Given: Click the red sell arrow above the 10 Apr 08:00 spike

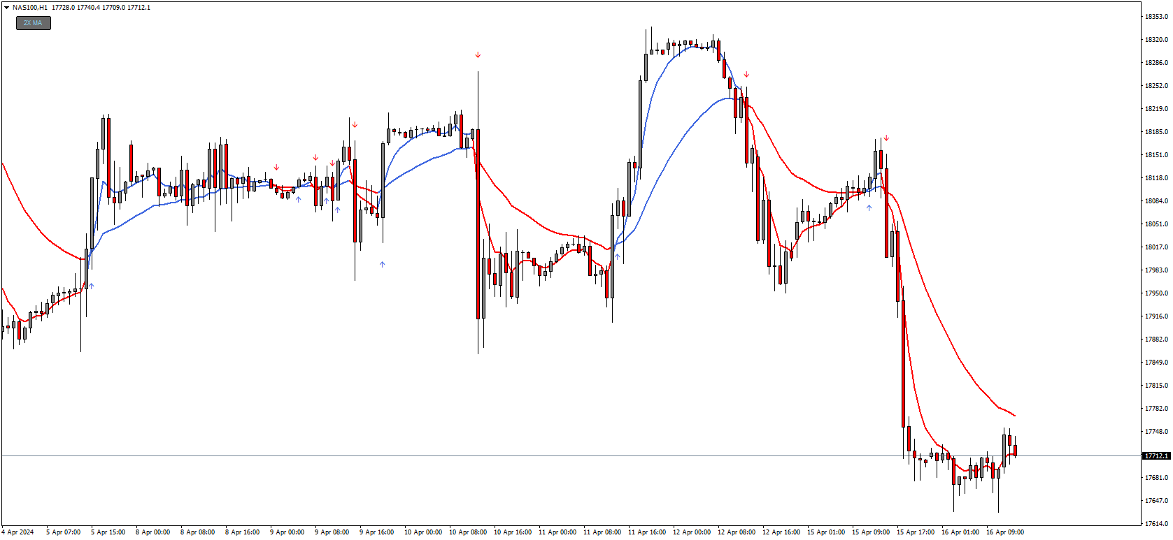Looking at the screenshot, I should pyautogui.click(x=478, y=54).
